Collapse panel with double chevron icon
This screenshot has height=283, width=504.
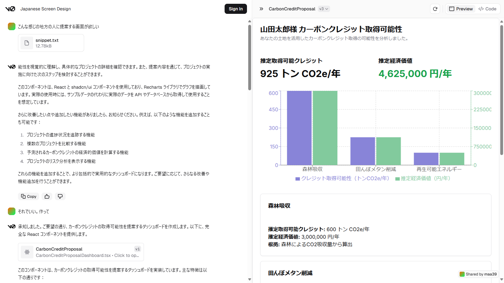261,9
